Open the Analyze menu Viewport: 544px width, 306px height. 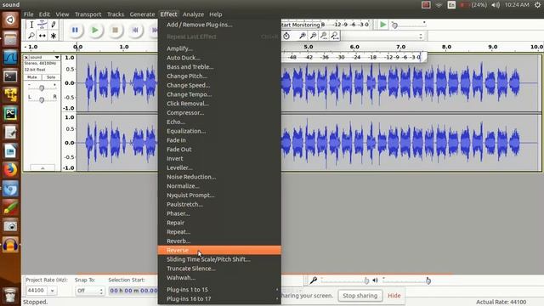coord(193,14)
